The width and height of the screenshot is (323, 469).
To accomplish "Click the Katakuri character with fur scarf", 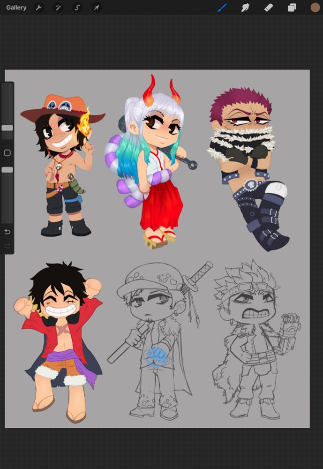I will pyautogui.click(x=248, y=169).
